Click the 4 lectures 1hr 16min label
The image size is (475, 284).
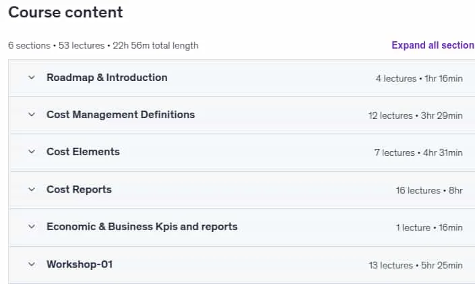419,78
